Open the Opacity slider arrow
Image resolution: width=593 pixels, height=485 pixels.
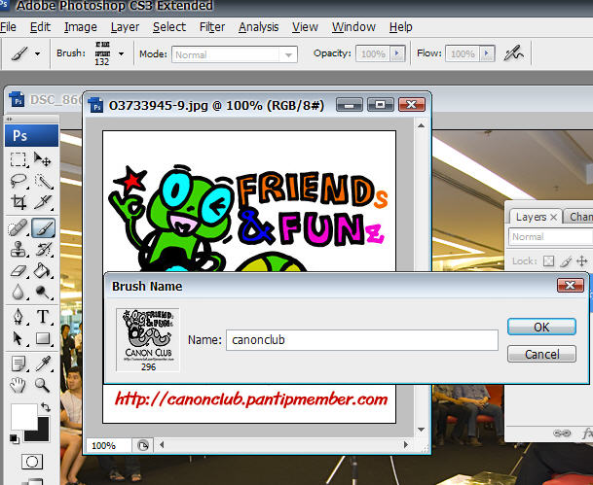[397, 53]
